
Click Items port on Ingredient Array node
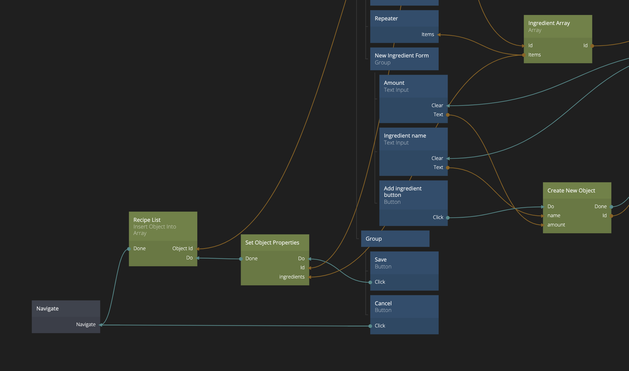[x=524, y=55]
